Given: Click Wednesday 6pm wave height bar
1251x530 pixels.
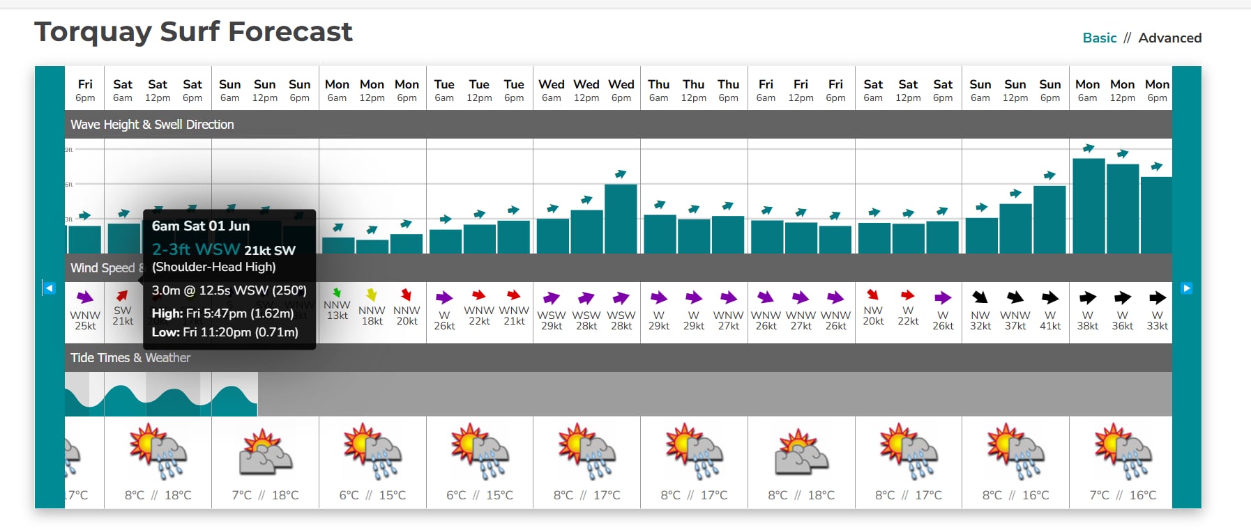Looking at the screenshot, I should click(621, 219).
